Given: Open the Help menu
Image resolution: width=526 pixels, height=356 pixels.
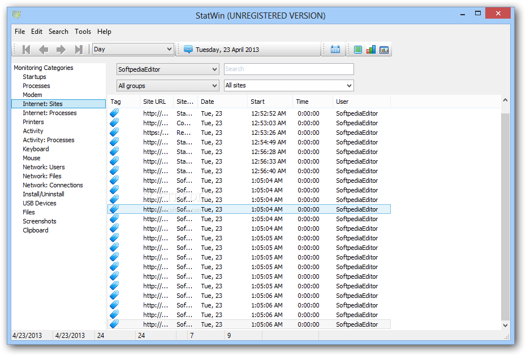Looking at the screenshot, I should (x=104, y=32).
